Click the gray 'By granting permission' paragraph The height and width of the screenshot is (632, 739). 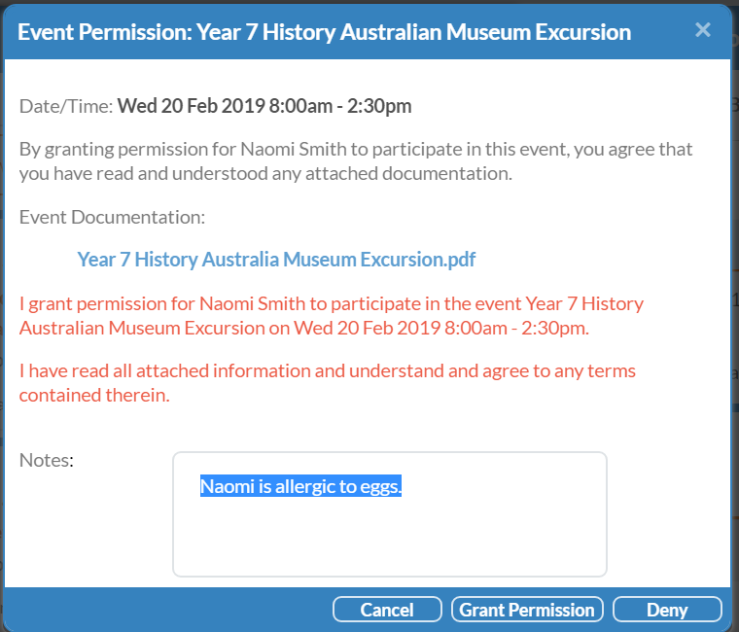click(356, 150)
